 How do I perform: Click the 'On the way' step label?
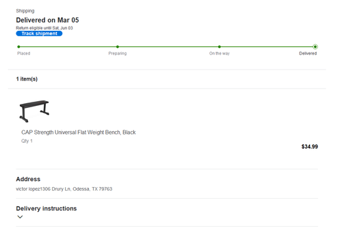tap(220, 53)
